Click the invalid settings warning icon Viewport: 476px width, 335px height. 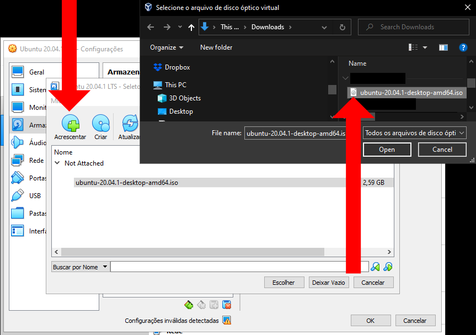point(227,321)
